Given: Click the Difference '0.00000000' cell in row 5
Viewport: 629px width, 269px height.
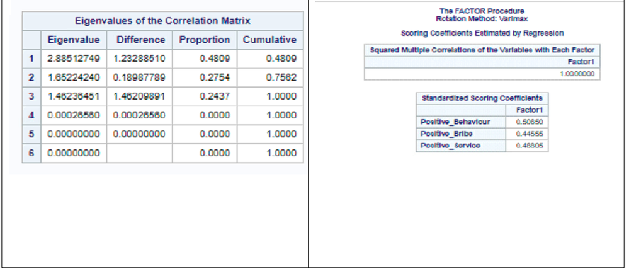Looking at the screenshot, I should 140,134.
